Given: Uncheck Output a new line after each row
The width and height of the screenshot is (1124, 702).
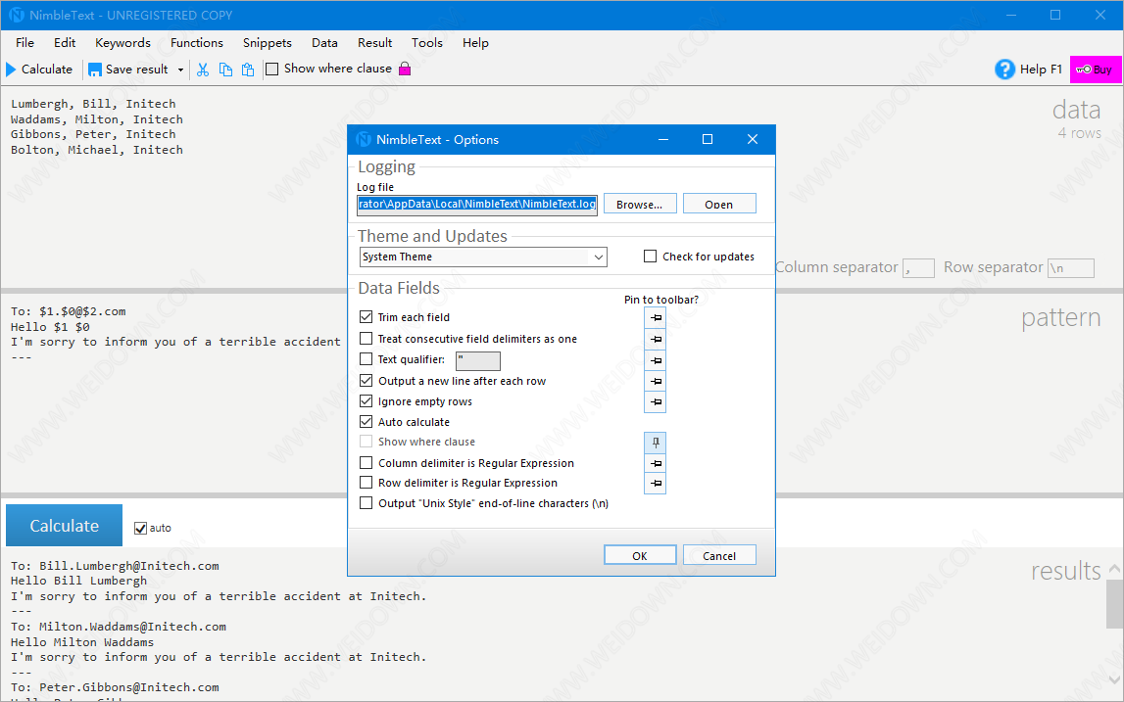Looking at the screenshot, I should 367,380.
